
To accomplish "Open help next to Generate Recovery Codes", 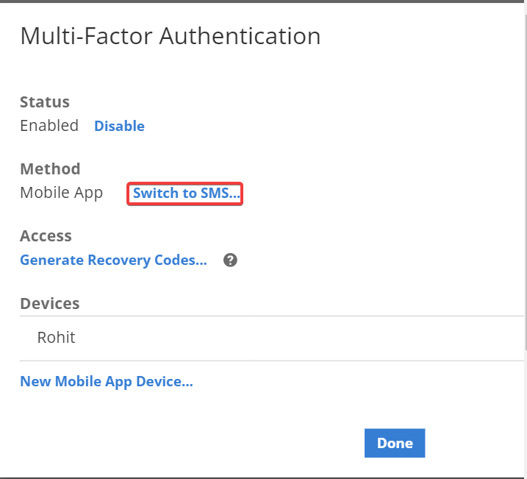I will pos(230,260).
